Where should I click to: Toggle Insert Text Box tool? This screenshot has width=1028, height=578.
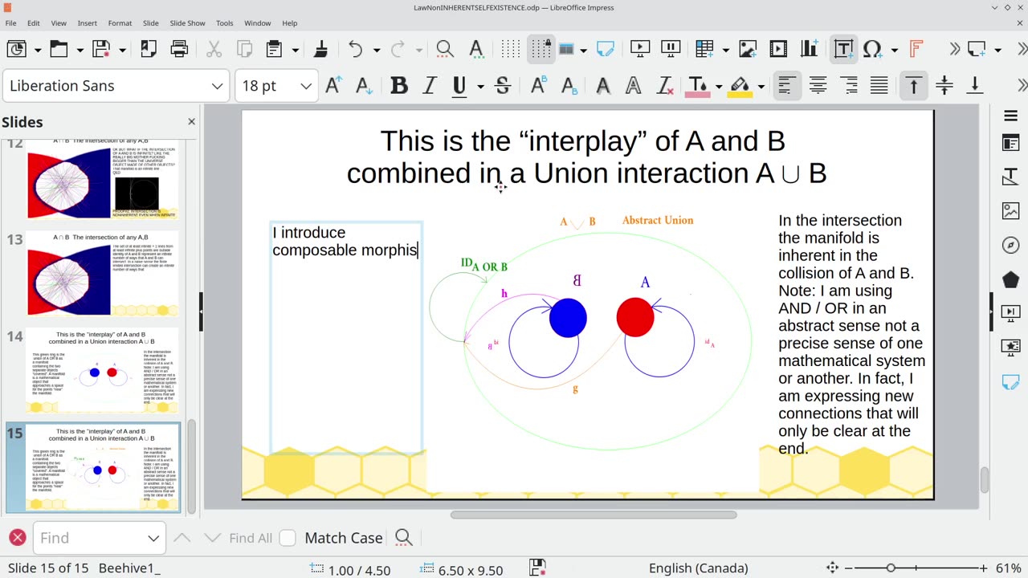(x=843, y=49)
